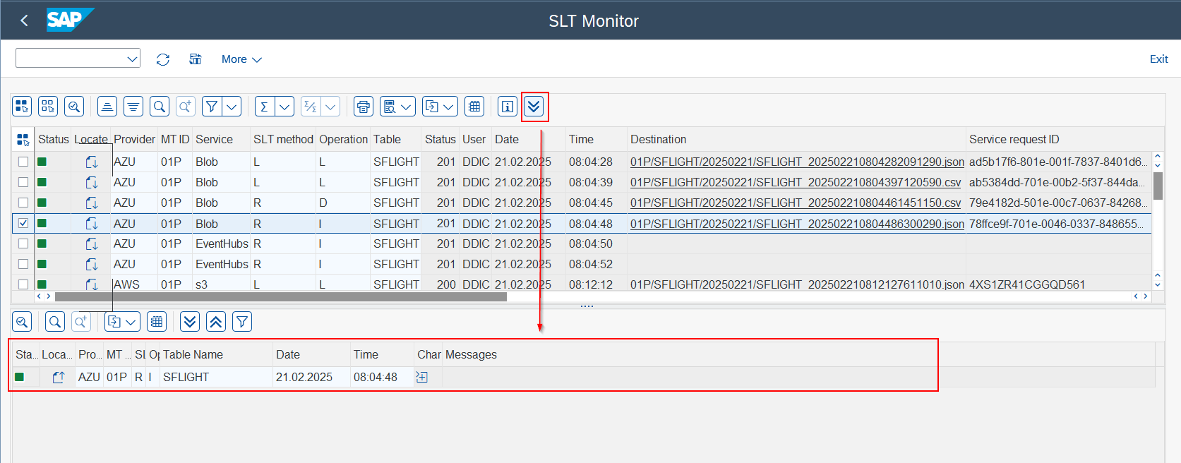Click layout grid icon in upper toolbar
Image resolution: width=1181 pixels, height=463 pixels.
pyautogui.click(x=474, y=107)
